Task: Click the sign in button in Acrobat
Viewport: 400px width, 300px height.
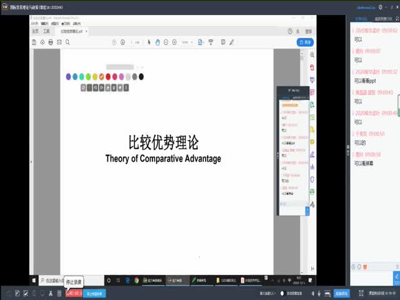Action: 309,31
